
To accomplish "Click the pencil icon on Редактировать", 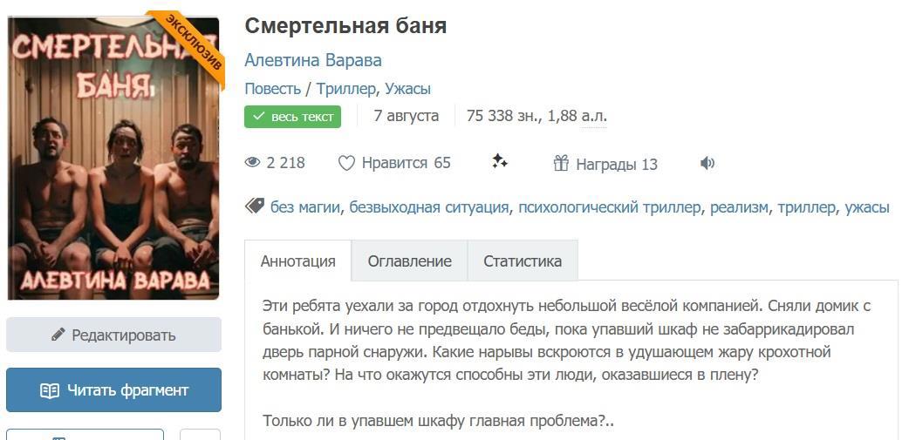I will 58,335.
